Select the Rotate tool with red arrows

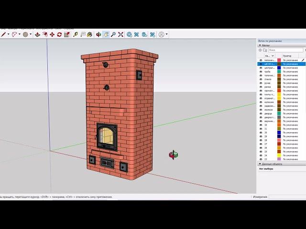click(59, 34)
